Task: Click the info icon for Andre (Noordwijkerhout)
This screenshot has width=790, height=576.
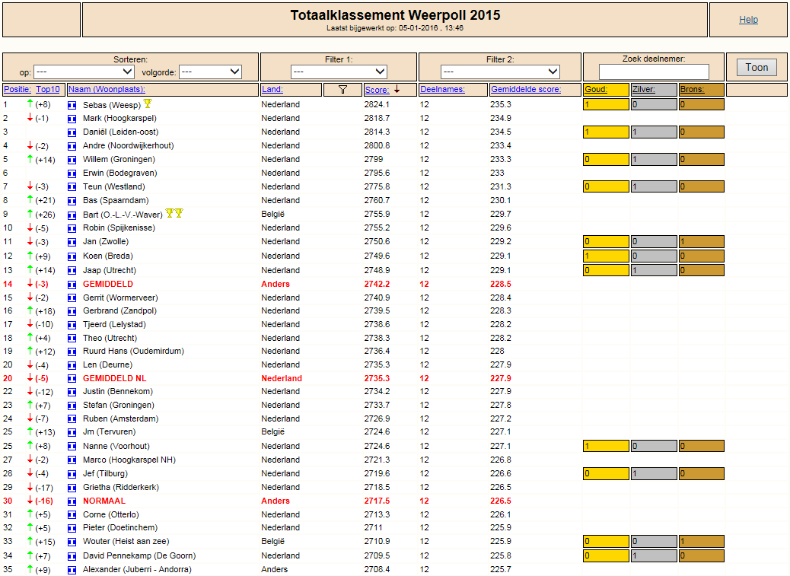Action: [72, 146]
